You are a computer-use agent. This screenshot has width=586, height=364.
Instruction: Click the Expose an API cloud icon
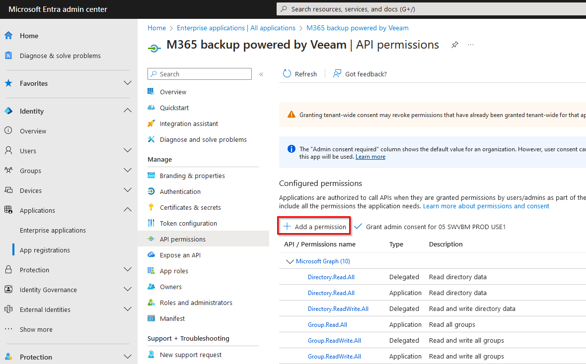[151, 254]
